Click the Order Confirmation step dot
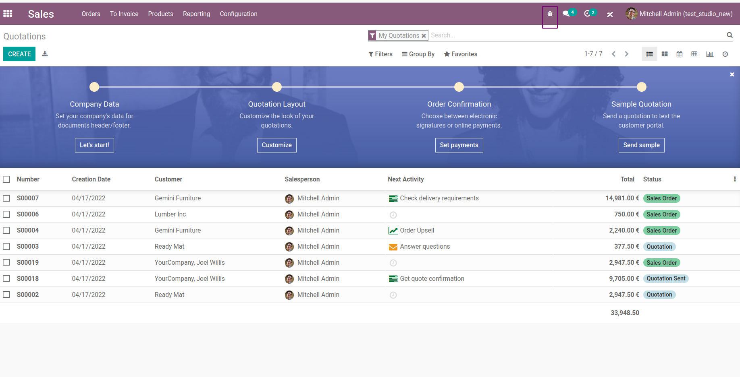This screenshot has height=377, width=740. (x=459, y=87)
